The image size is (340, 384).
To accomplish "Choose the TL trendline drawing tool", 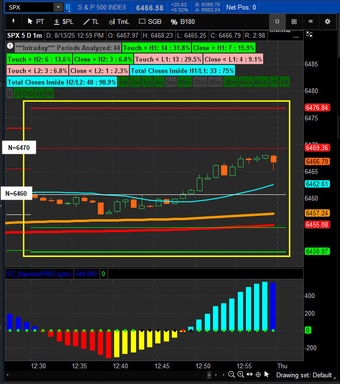I will (x=91, y=22).
